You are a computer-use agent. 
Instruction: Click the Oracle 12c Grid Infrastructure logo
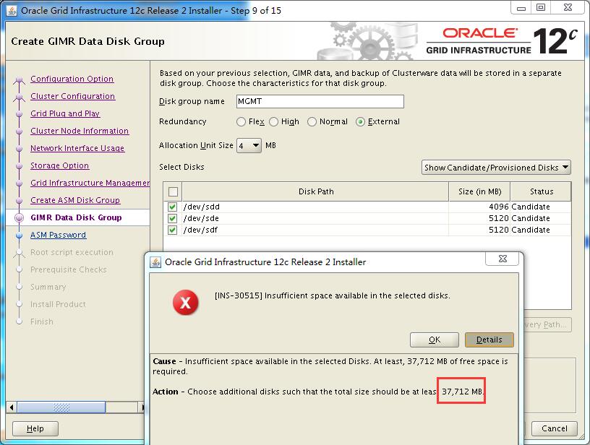pyautogui.click(x=506, y=40)
